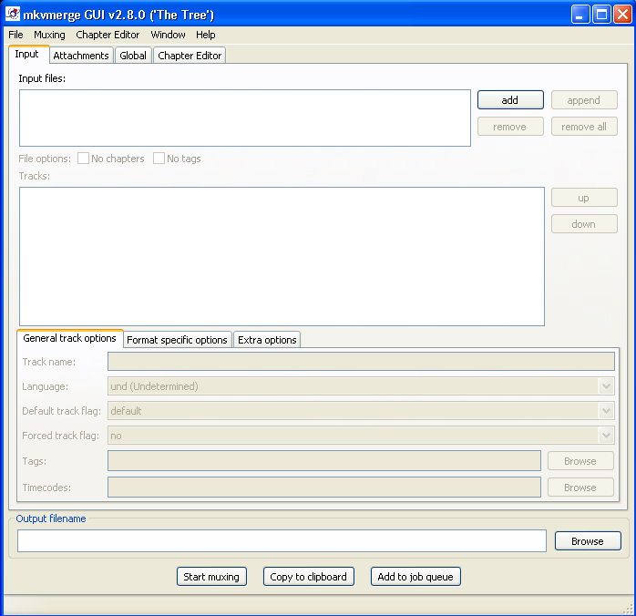
Task: Click the window resize grip
Action: tap(628, 609)
